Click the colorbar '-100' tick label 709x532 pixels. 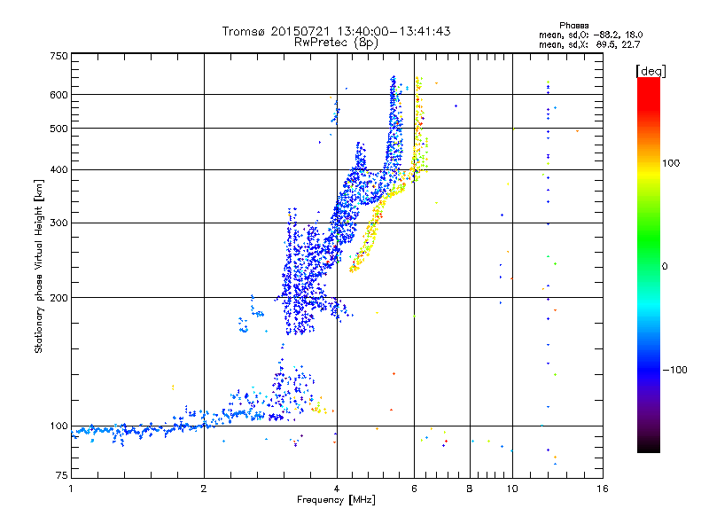tap(674, 370)
